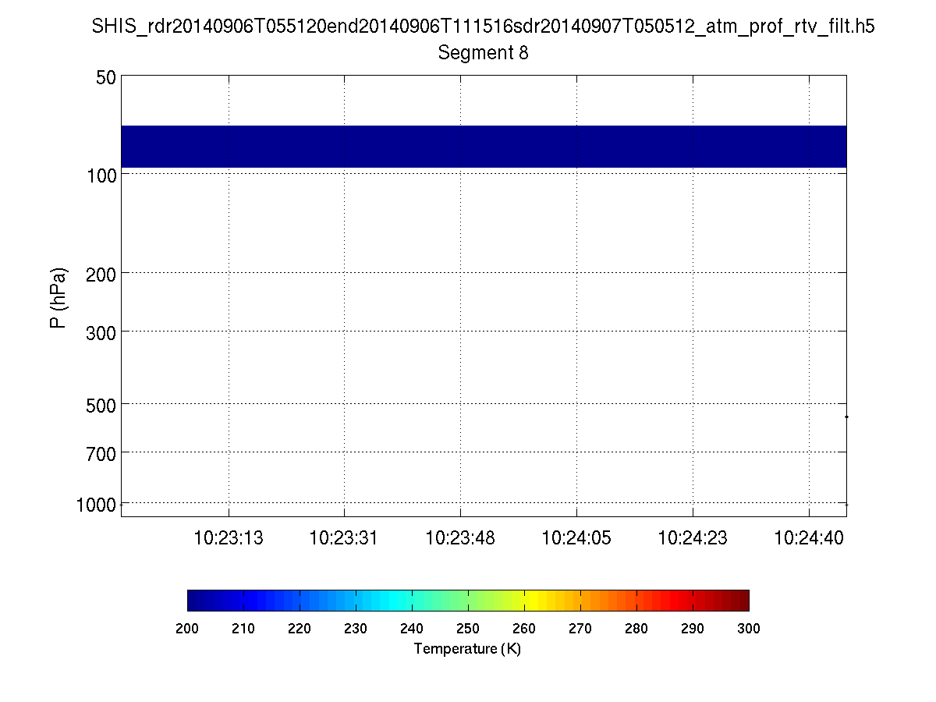Click the 10:24:23 time tick label

click(693, 537)
